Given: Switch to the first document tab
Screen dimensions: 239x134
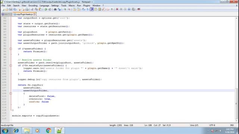Looking at the screenshot, I should tap(7, 14).
